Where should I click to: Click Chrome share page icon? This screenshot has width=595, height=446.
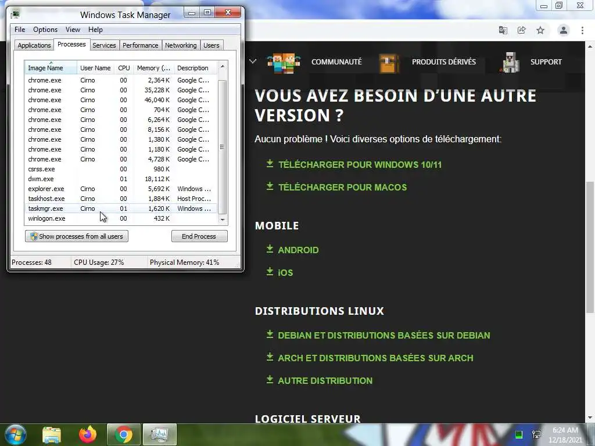pos(522,30)
